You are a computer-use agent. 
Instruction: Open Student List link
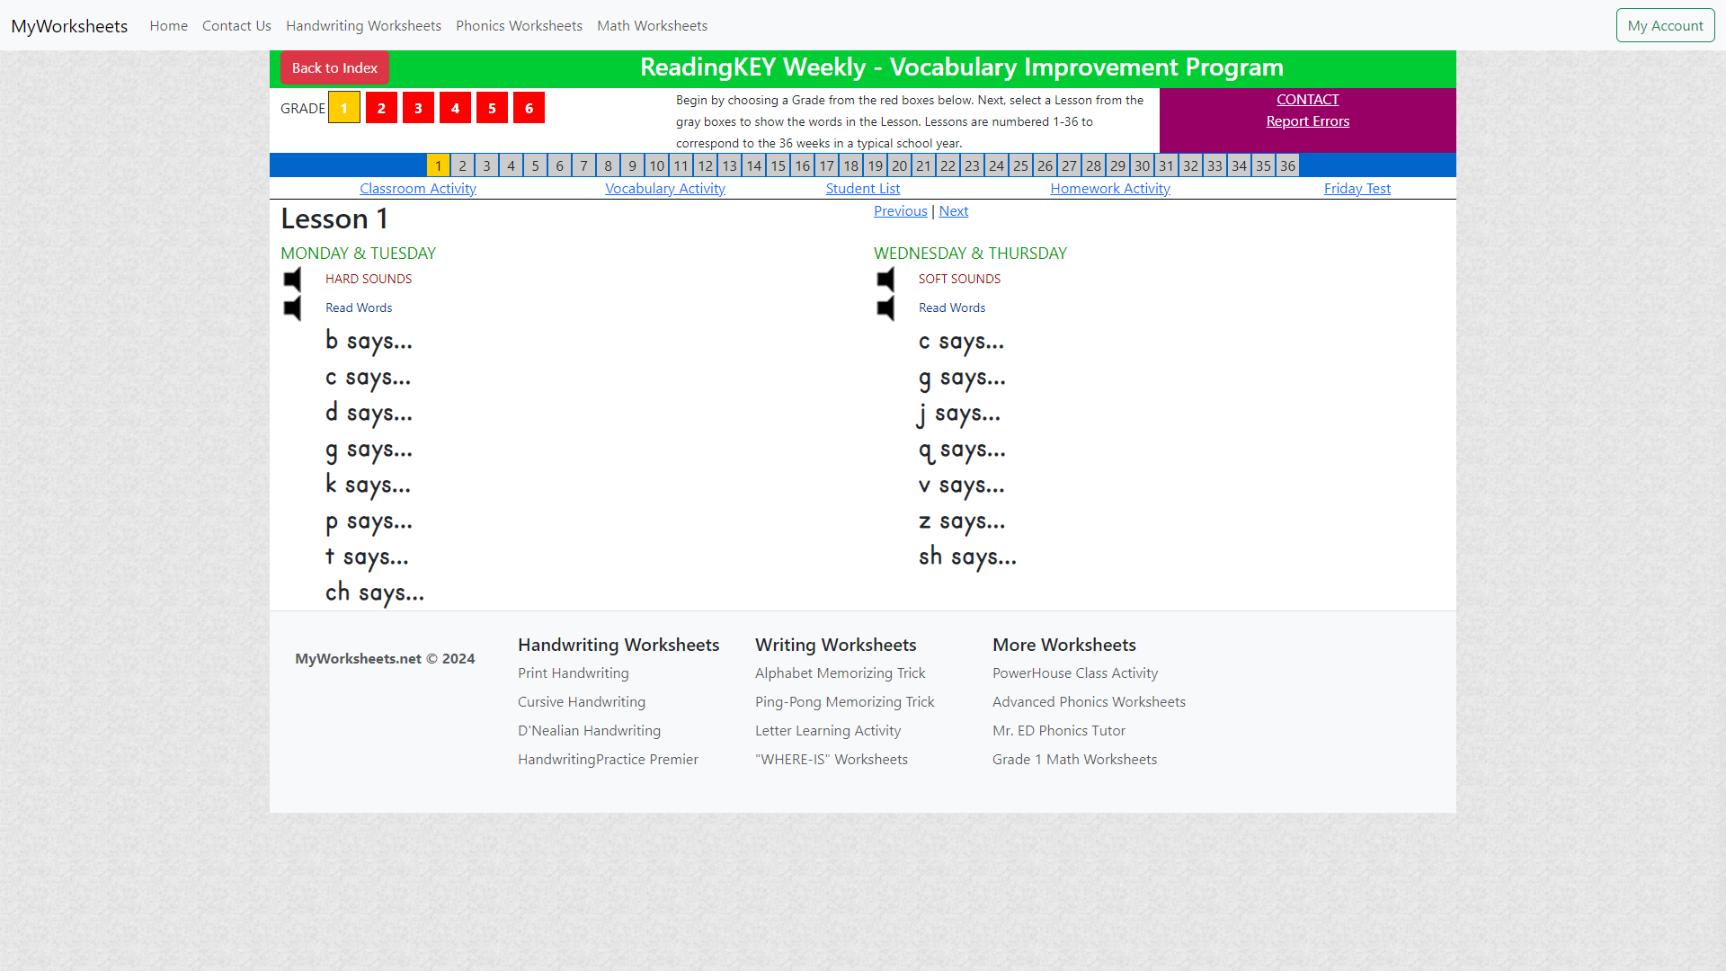[863, 189]
